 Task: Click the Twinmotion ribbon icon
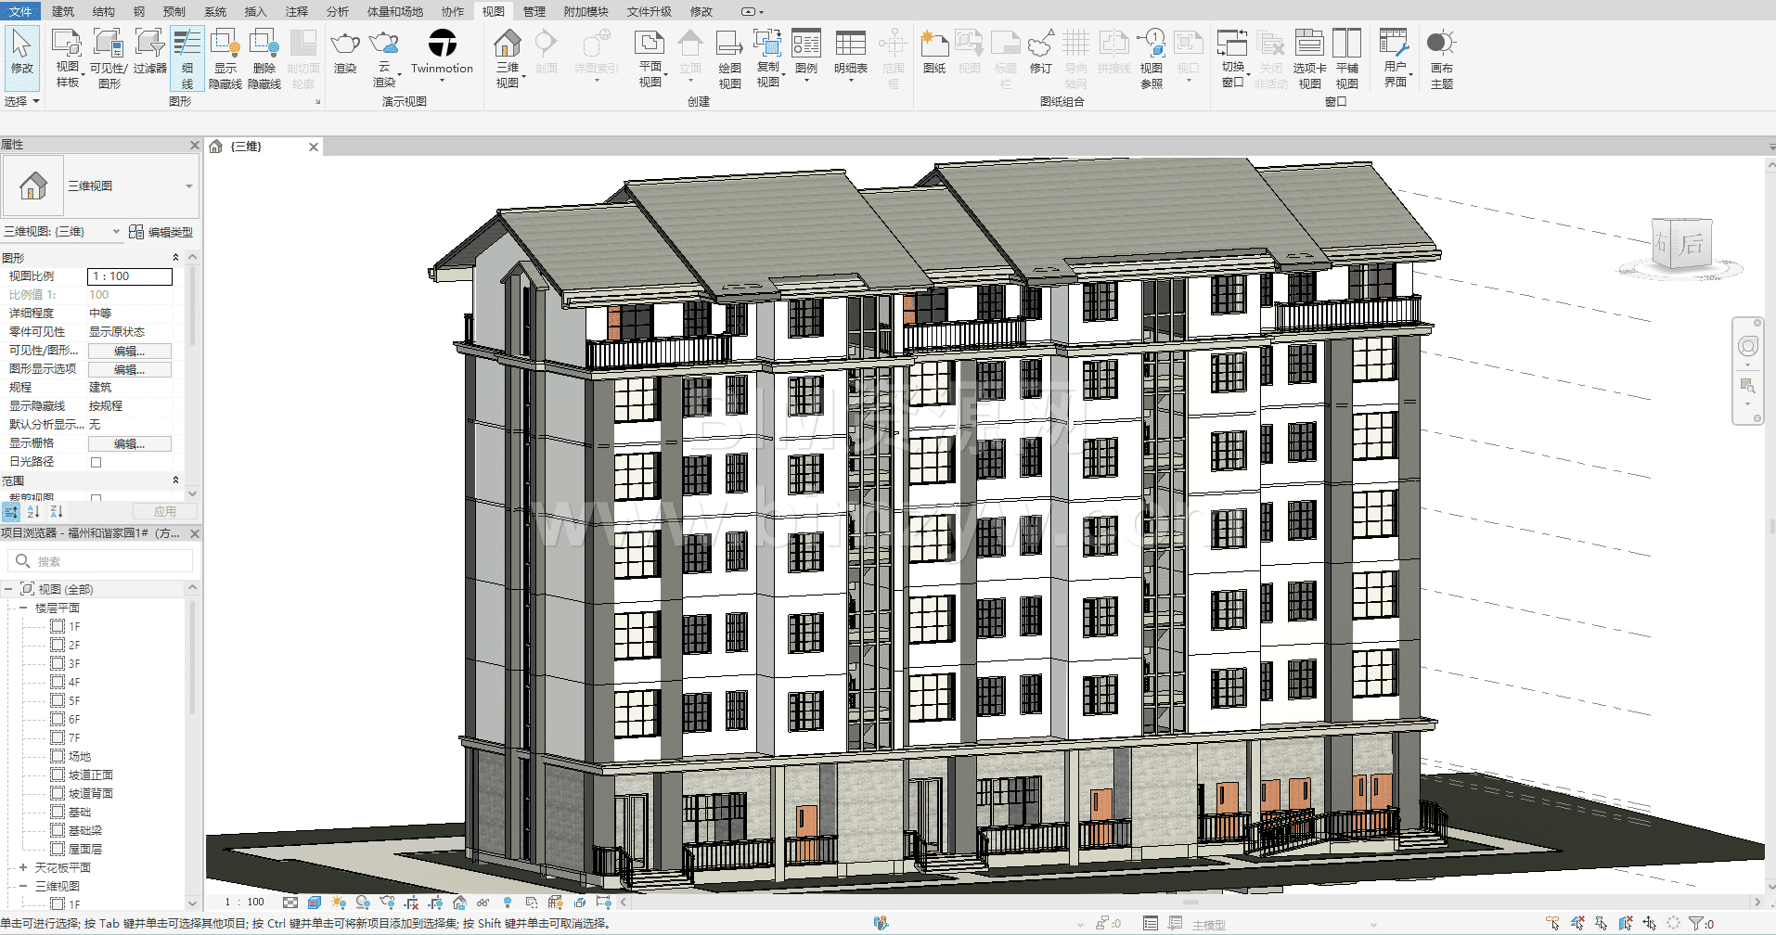click(442, 51)
